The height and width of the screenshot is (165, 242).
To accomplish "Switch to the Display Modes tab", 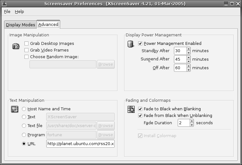I will click(21, 25).
